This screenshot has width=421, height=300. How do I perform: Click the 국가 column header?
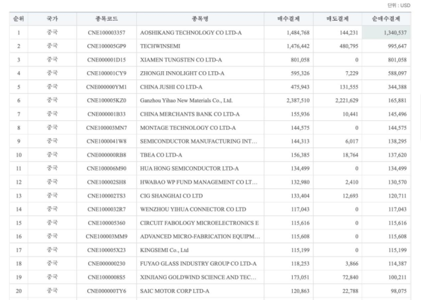[x=52, y=19]
